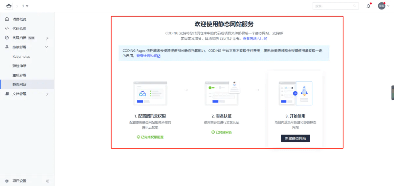The width and height of the screenshot is (394, 186).
Task: Click the beta badge beside 代码扫描
Action: click(31, 38)
